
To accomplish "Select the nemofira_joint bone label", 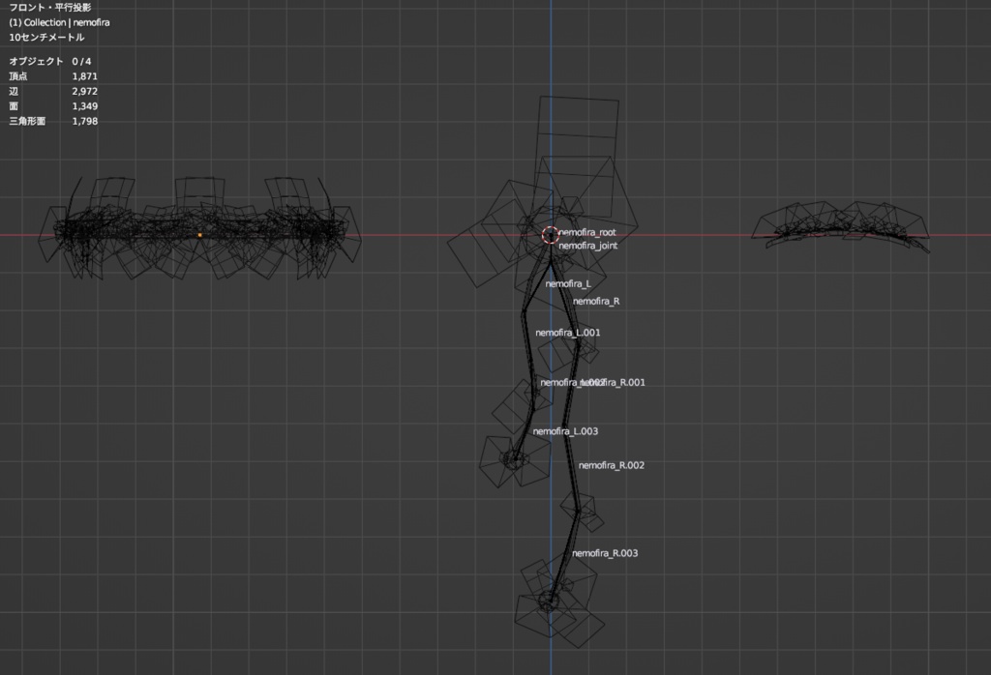I will [587, 246].
